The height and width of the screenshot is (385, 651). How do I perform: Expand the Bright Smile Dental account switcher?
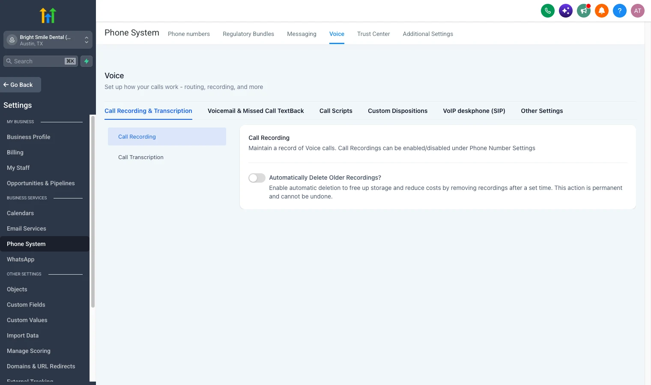click(x=48, y=40)
